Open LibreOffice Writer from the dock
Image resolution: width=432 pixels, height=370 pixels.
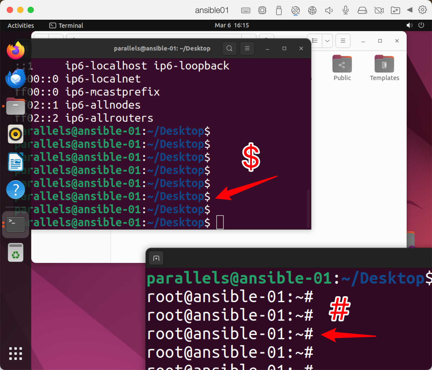coord(15,162)
